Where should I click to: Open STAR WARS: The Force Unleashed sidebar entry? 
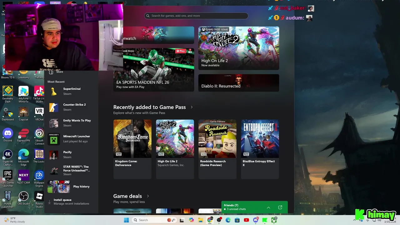(x=71, y=171)
